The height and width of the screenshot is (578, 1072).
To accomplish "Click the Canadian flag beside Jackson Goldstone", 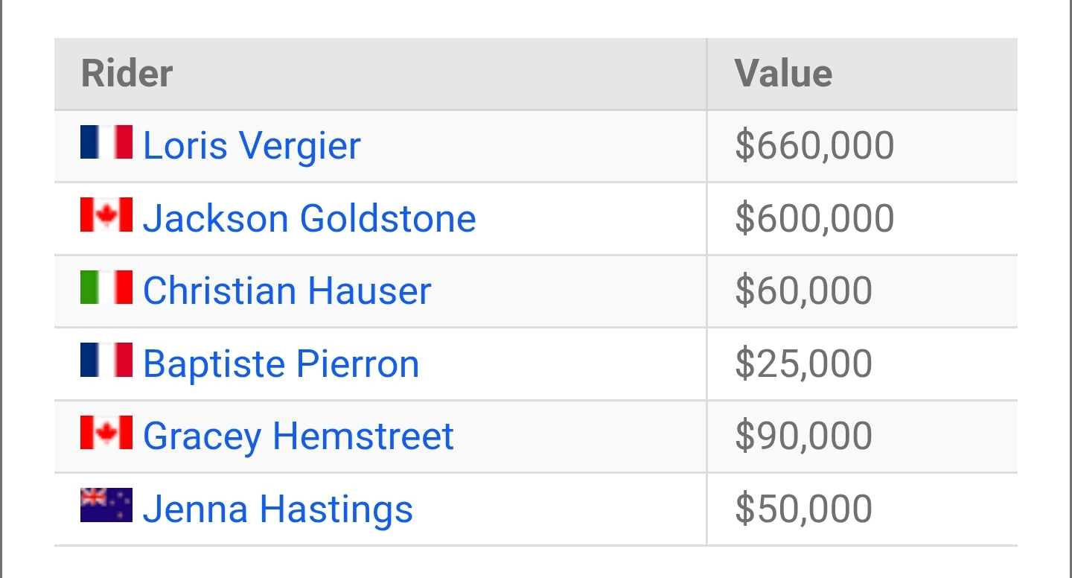I will pos(106,215).
